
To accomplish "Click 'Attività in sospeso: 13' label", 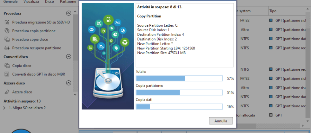I will click(22, 101).
